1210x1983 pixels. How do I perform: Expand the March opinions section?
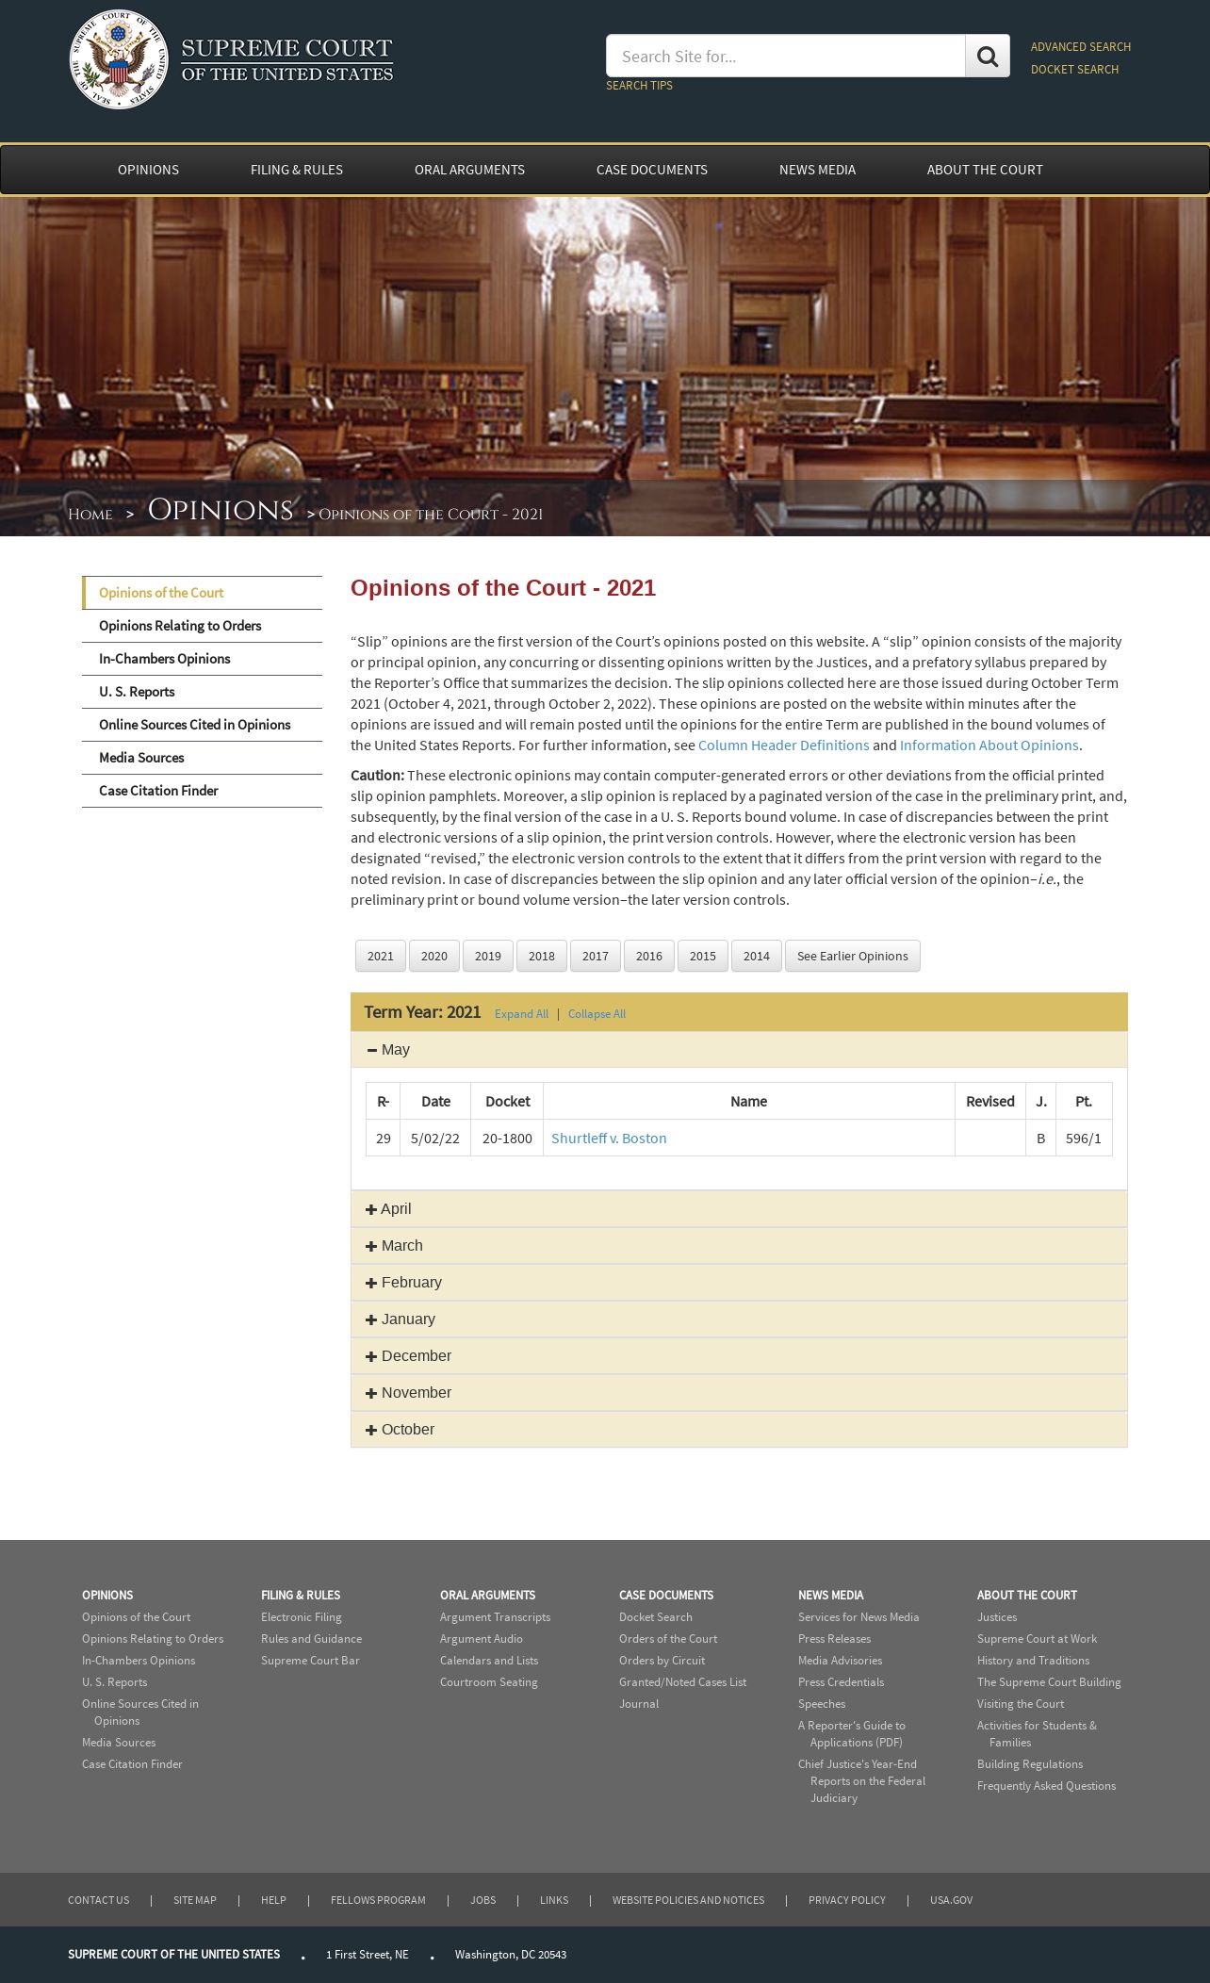click(739, 1245)
